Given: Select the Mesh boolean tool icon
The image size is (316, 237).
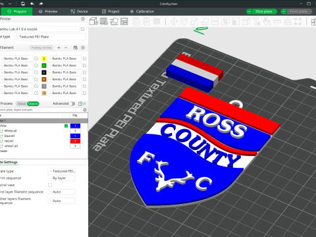Looking at the screenshot, I should (225, 22).
